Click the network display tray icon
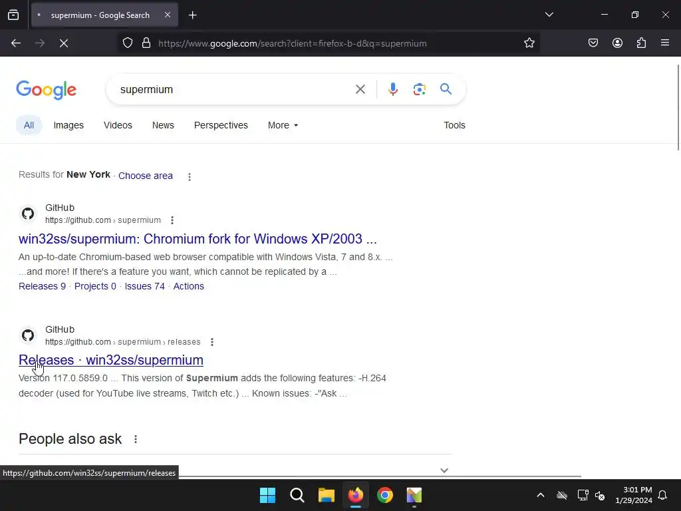 coord(583,495)
